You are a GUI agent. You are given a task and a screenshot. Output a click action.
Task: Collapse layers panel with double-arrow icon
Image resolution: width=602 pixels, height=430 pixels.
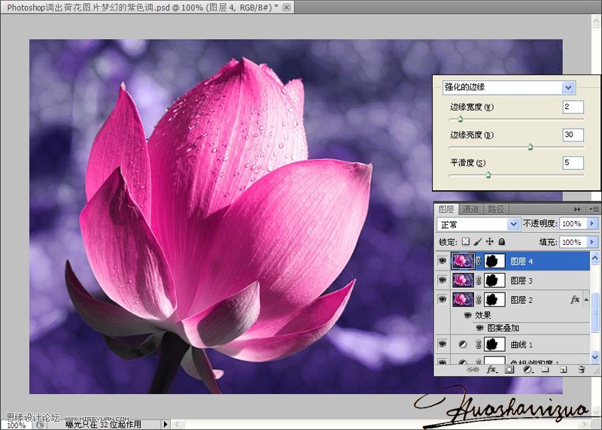[x=577, y=209]
